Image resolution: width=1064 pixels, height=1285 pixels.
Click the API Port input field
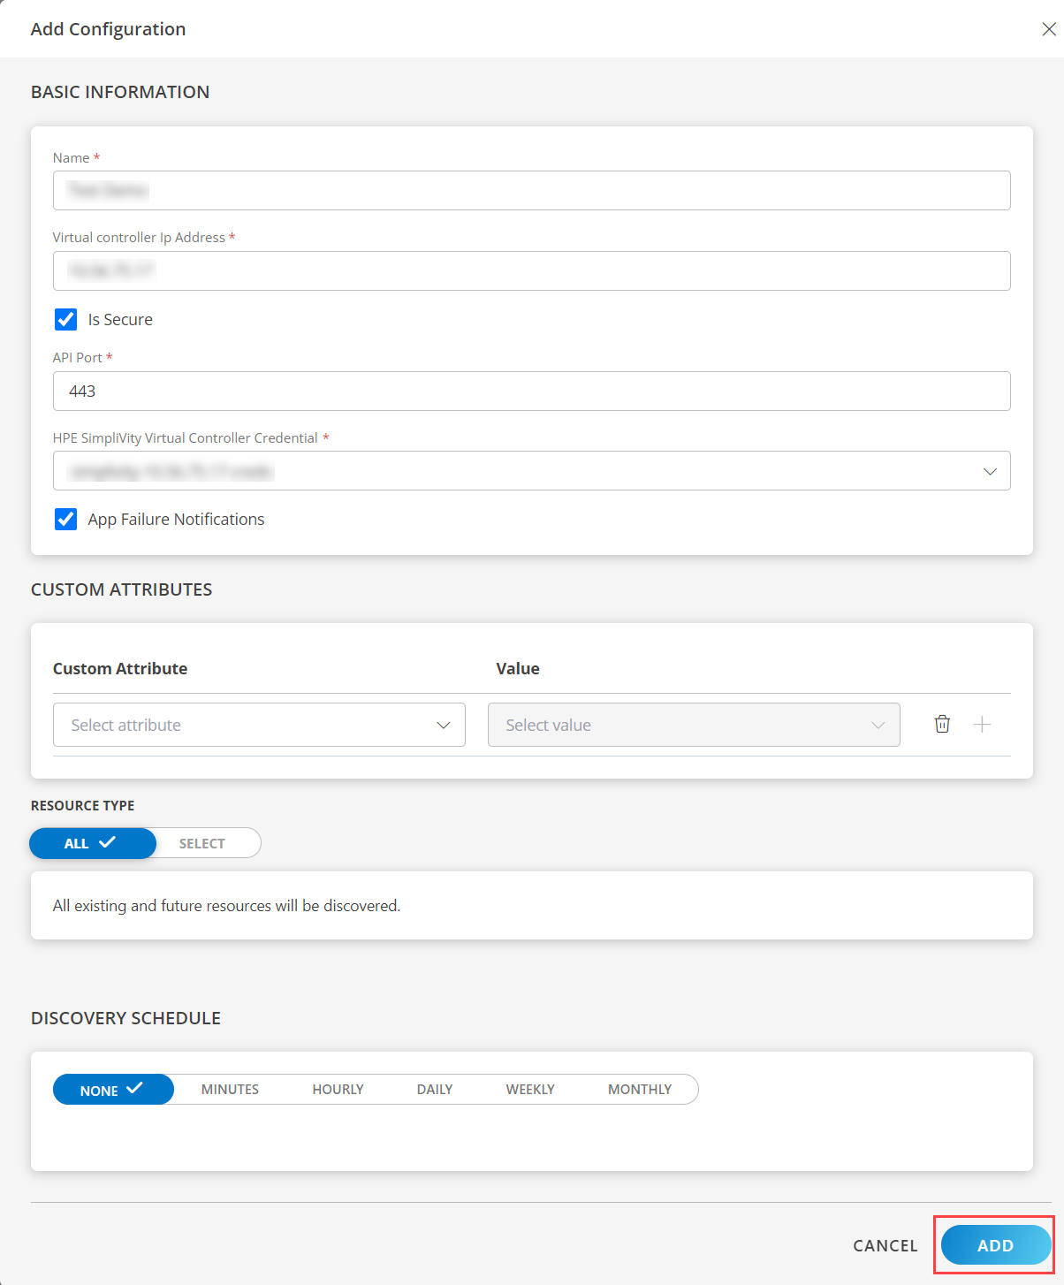(531, 391)
